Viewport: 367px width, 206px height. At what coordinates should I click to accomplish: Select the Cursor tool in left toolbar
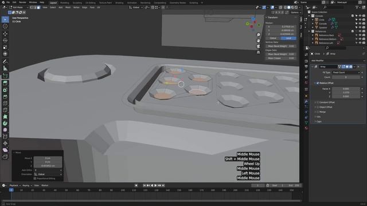pos(5,26)
